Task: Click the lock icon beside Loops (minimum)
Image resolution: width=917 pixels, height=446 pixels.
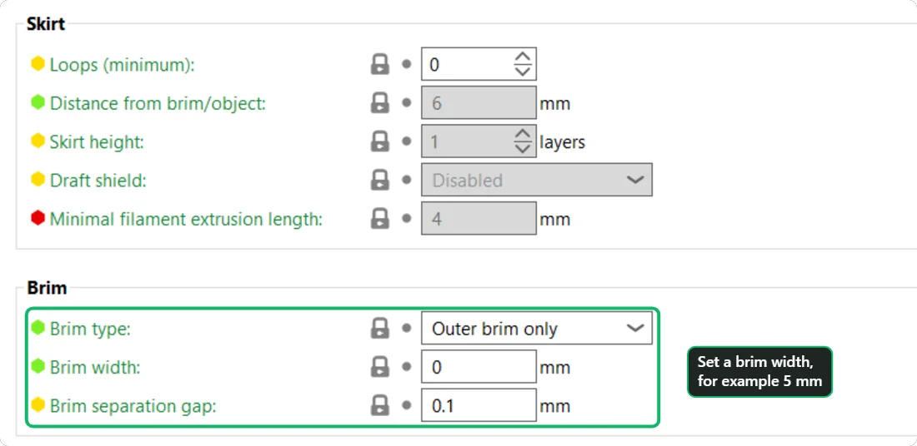Action: point(379,64)
